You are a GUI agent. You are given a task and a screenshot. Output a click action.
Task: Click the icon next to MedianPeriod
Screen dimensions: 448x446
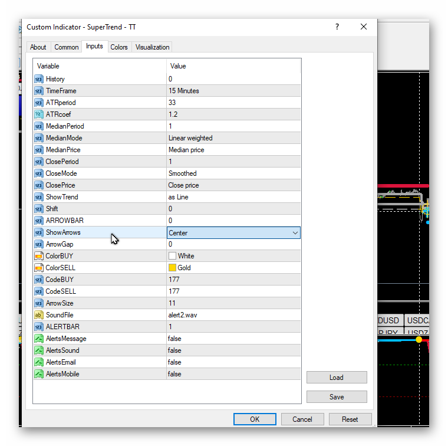(39, 126)
